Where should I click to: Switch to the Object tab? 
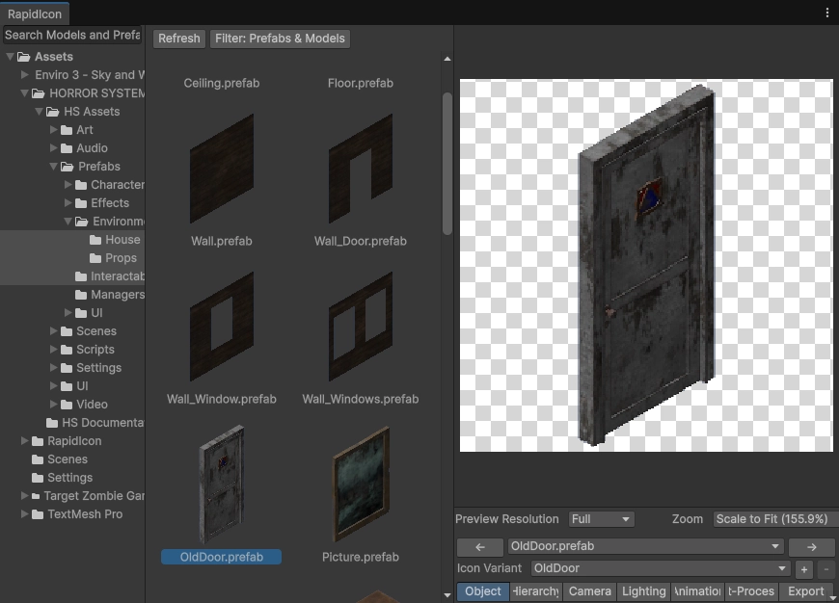482,591
